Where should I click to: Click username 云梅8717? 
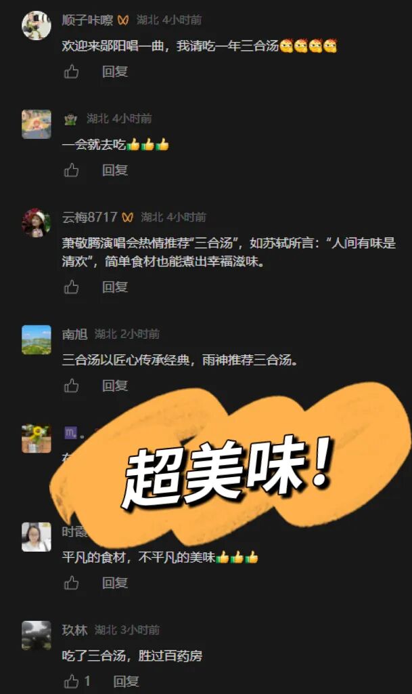pyautogui.click(x=90, y=218)
